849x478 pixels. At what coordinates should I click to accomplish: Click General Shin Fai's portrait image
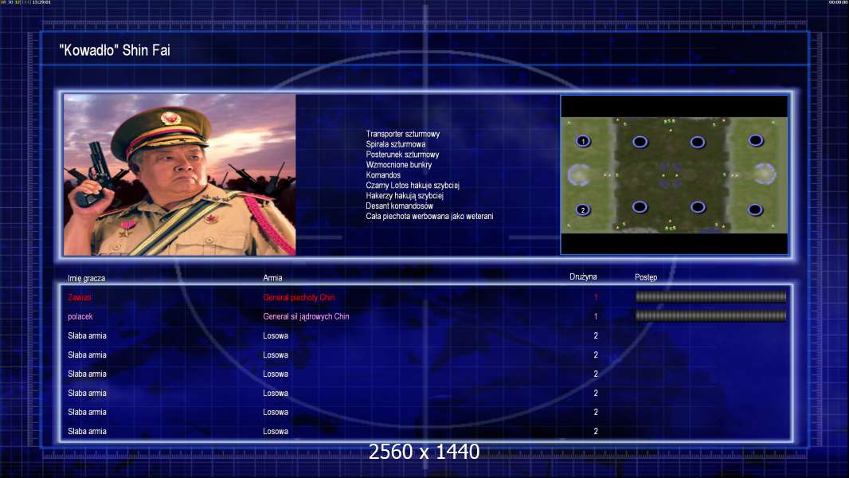tap(180, 174)
